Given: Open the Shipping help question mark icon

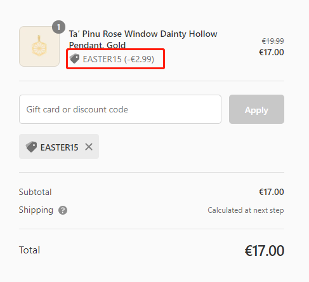Looking at the screenshot, I should coord(63,210).
